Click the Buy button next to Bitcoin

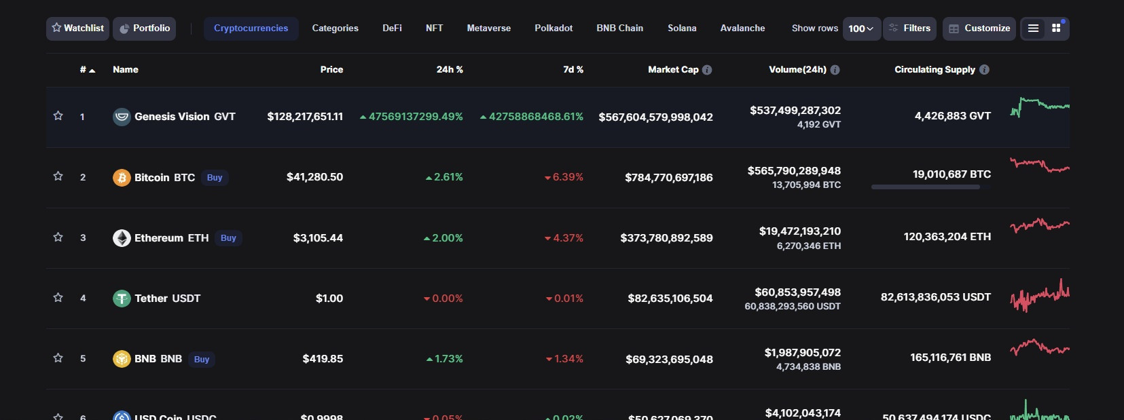(215, 178)
